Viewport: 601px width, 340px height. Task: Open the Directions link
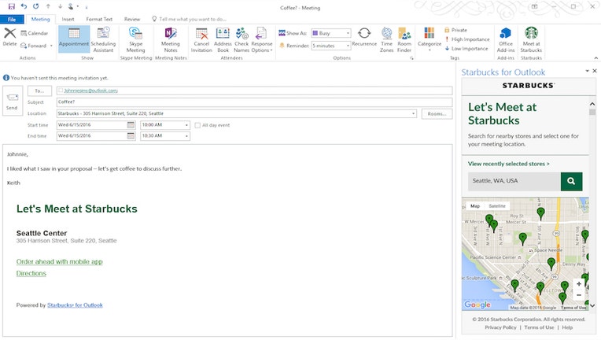click(31, 273)
